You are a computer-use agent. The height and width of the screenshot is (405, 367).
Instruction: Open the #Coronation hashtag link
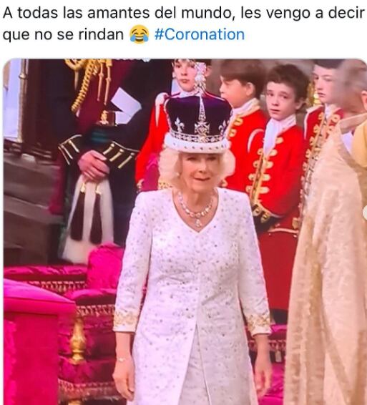click(x=200, y=34)
